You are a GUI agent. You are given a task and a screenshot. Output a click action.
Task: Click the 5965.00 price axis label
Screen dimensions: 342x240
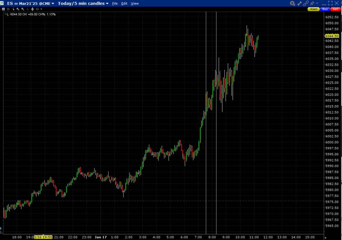coord(332,226)
